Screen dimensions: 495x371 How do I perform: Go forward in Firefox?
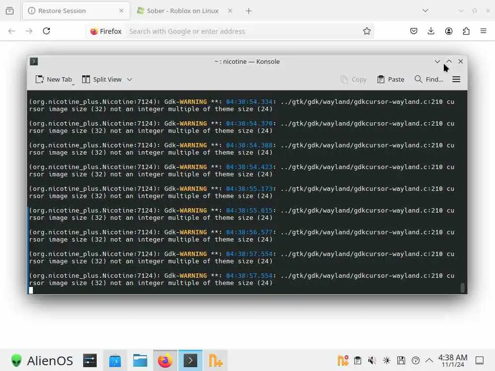pyautogui.click(x=29, y=31)
